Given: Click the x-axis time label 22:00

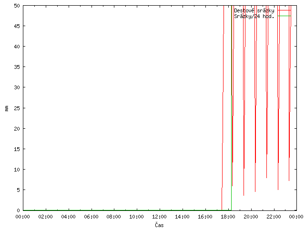Looking at the screenshot, I should coord(274,217).
